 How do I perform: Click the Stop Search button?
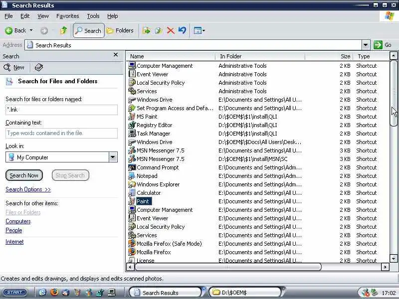click(x=70, y=175)
